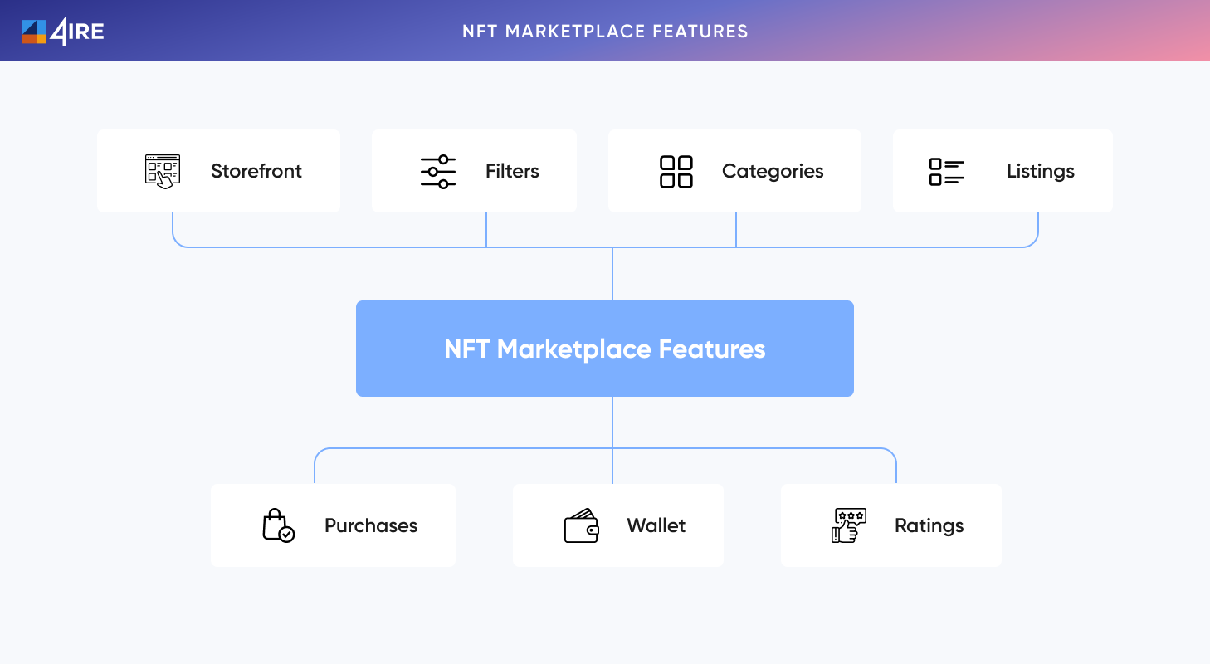The image size is (1210, 664).
Task: Click the Wallet icon
Action: 582,525
